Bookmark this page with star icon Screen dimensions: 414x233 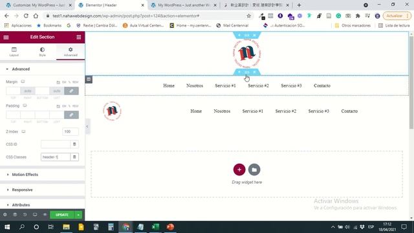click(248, 16)
